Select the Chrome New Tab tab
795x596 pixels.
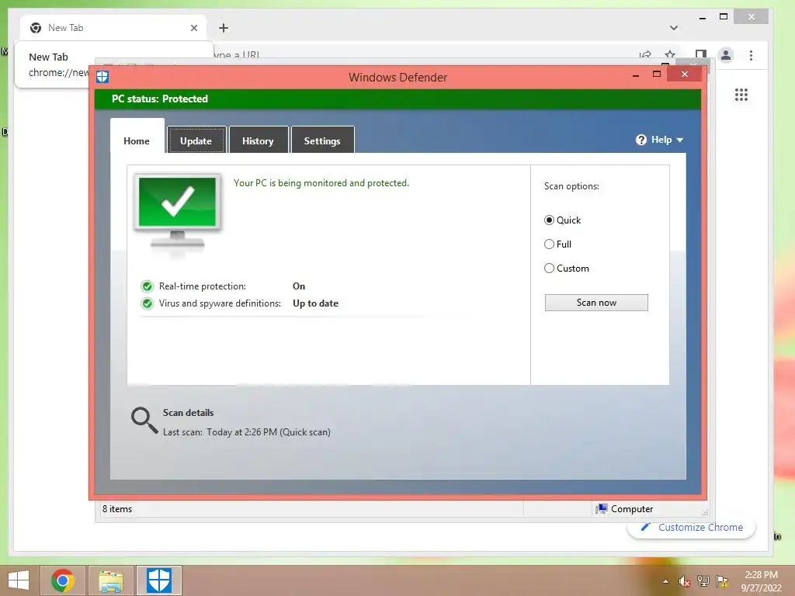pyautogui.click(x=113, y=28)
